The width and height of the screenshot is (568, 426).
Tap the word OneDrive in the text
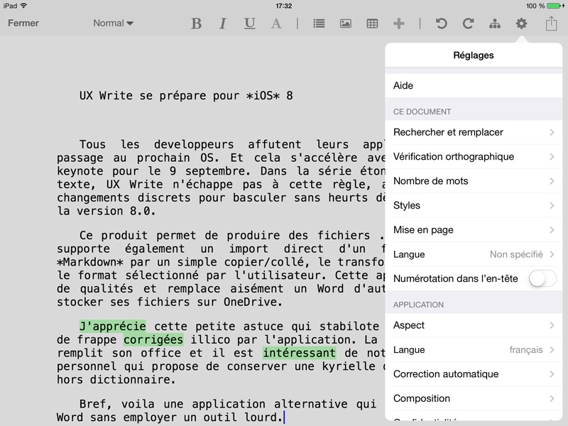[250, 302]
